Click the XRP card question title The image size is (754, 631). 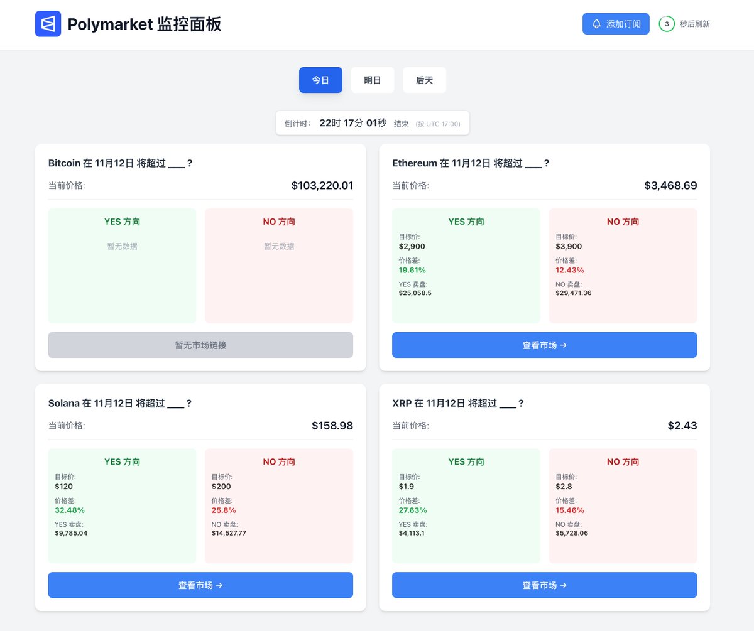(457, 403)
